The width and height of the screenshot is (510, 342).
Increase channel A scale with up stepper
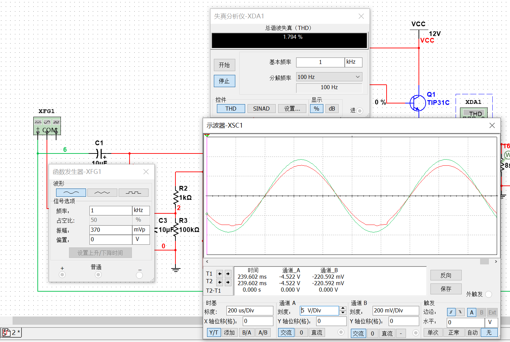343,308
